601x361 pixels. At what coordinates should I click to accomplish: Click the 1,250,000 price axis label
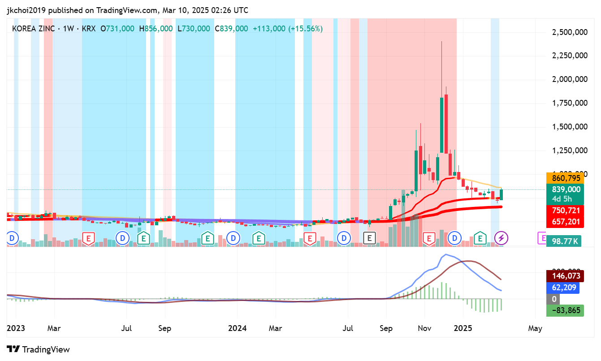(570, 150)
